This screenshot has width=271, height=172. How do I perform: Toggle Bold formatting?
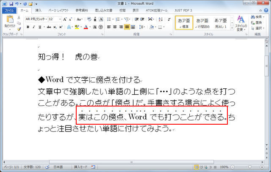[28, 27]
